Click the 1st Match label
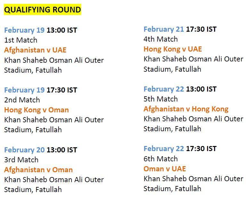 click(21, 40)
